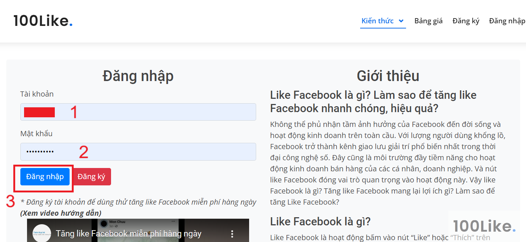The height and width of the screenshot is (242, 526).
Task: Click the privacy globe icon next to '3d'
Action: click(115, 226)
